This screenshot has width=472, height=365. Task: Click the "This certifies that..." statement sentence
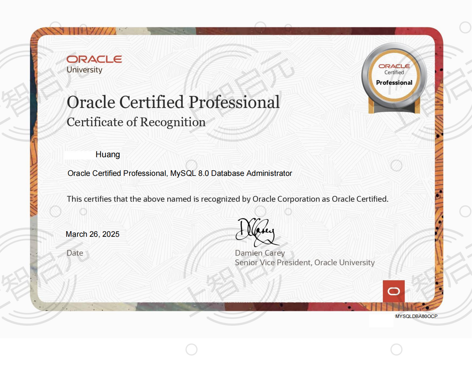(227, 199)
